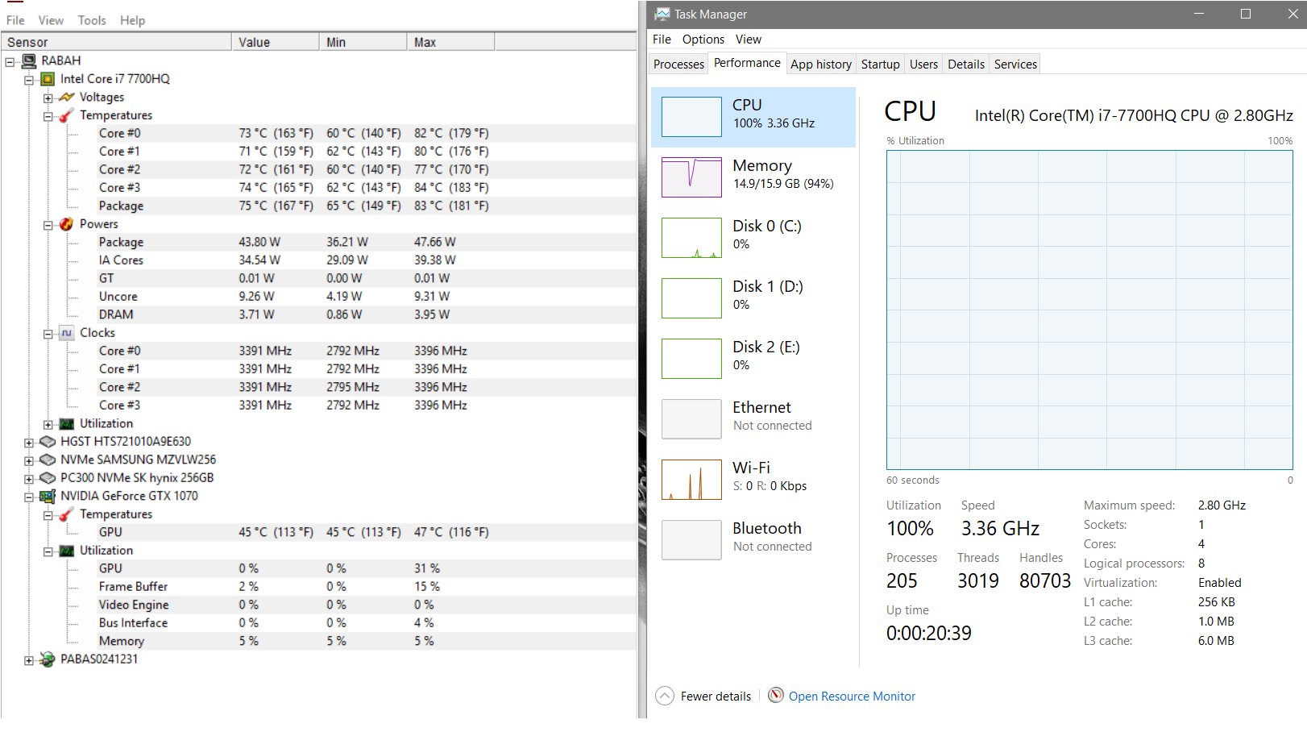This screenshot has width=1307, height=732.
Task: Open the View menu in Task Manager
Action: click(749, 40)
